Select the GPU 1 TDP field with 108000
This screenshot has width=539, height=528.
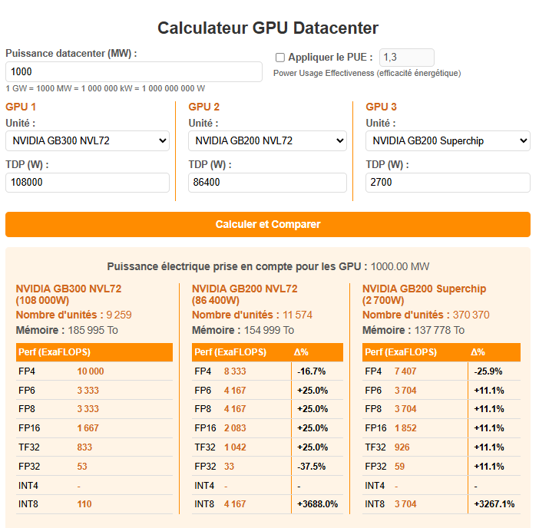88,183
